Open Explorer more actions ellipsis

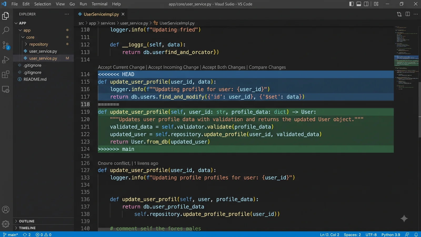67,14
